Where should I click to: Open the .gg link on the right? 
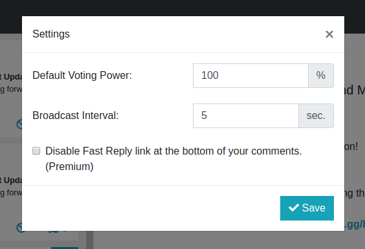point(355,224)
